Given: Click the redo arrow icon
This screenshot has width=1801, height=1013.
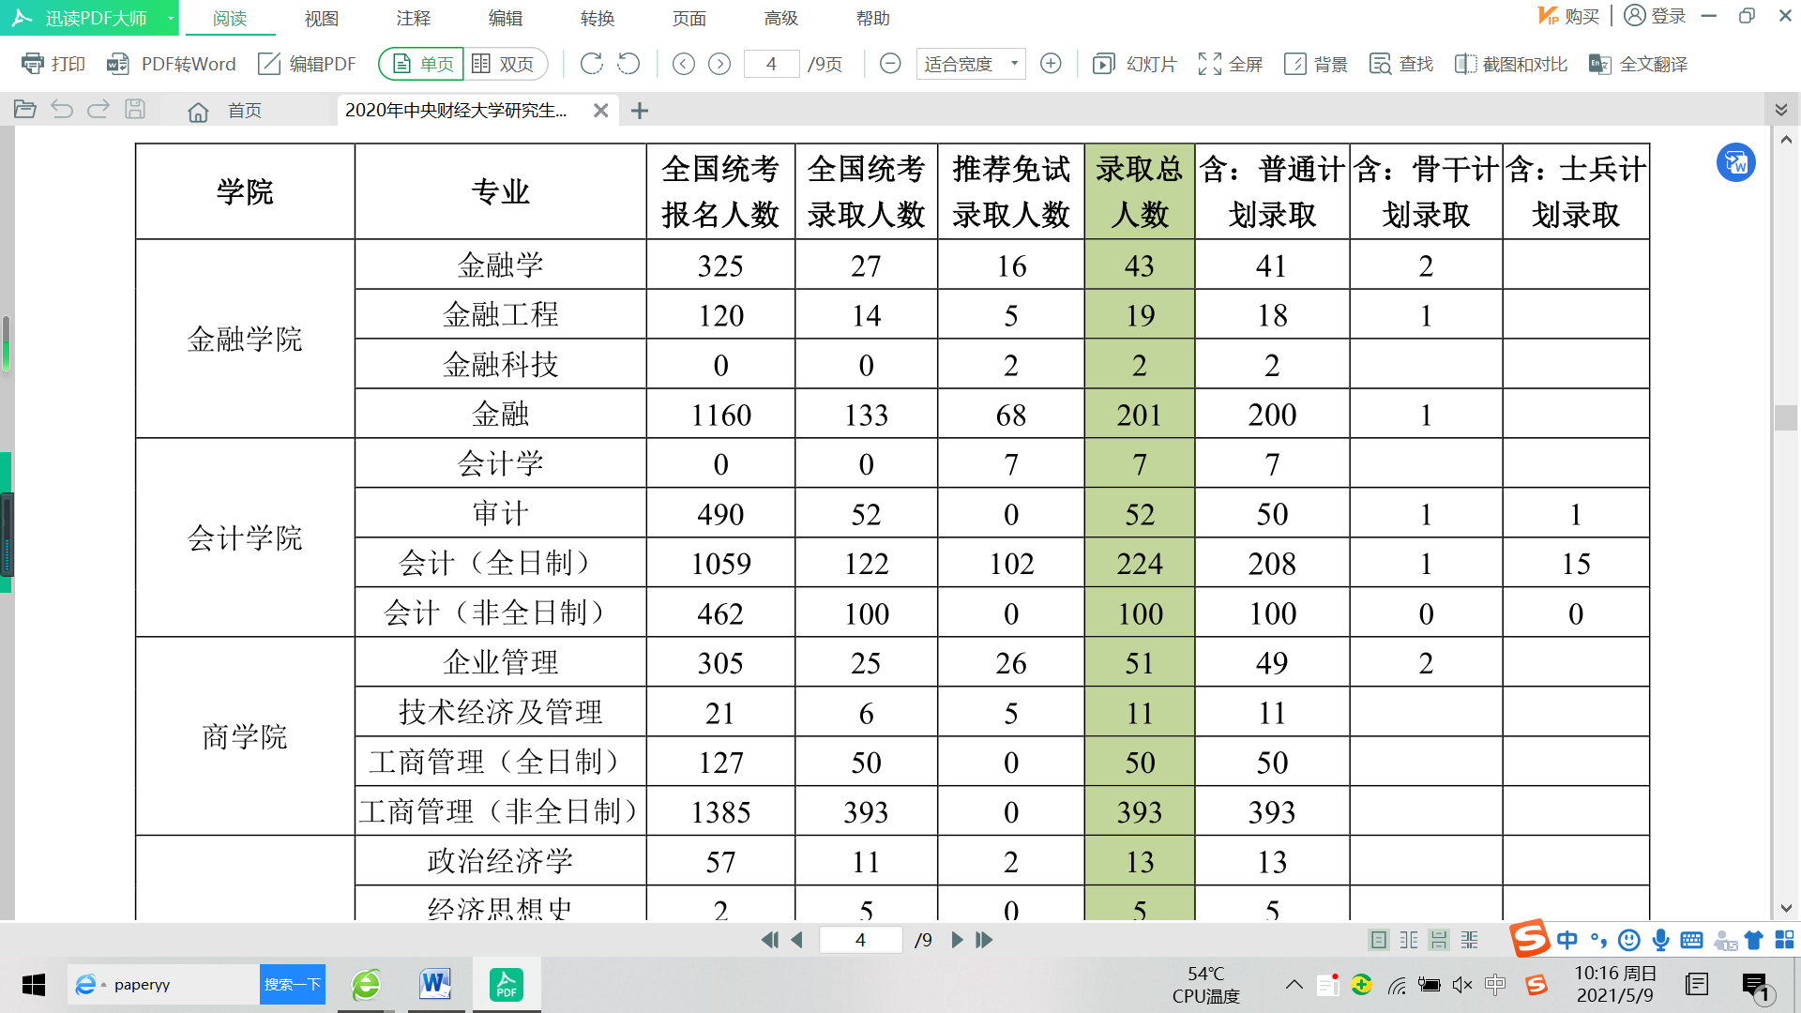Looking at the screenshot, I should coord(98,110).
